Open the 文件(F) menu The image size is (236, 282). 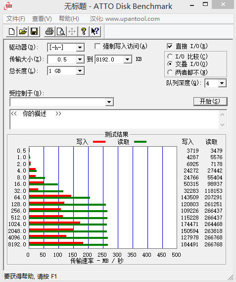(16, 19)
